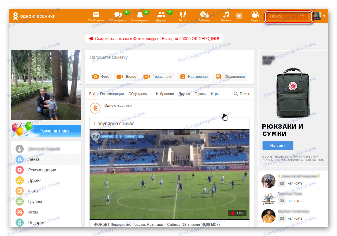
Task: Open Друзья icon in top bar
Action: [x=161, y=15]
